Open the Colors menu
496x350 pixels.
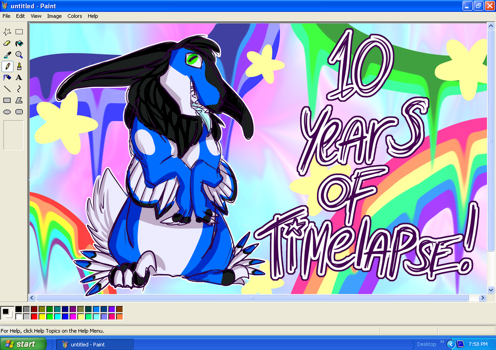[x=75, y=16]
